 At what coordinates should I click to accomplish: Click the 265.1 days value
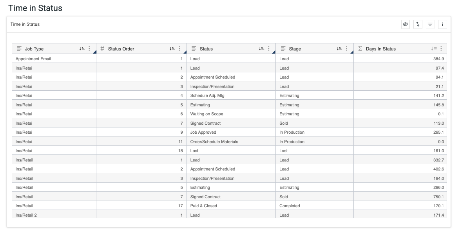tap(438, 132)
